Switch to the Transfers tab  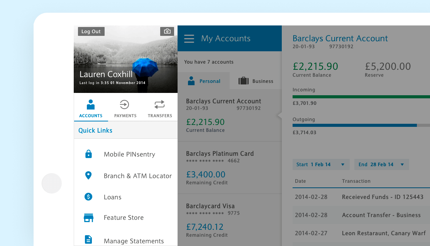160,109
